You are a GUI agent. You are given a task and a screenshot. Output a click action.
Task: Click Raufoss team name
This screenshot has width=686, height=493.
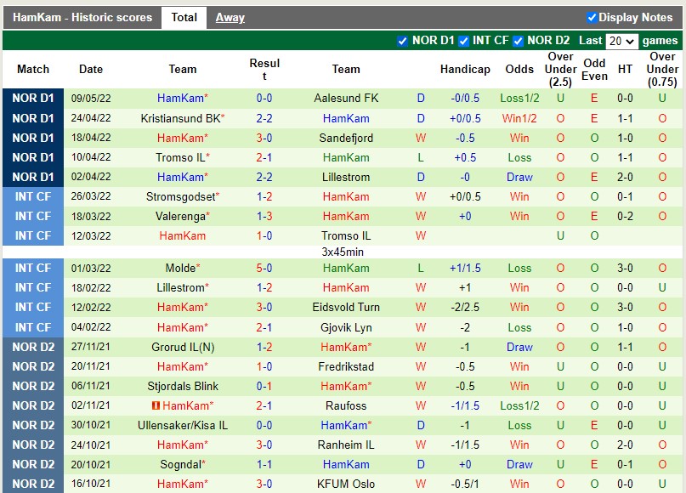coord(346,406)
